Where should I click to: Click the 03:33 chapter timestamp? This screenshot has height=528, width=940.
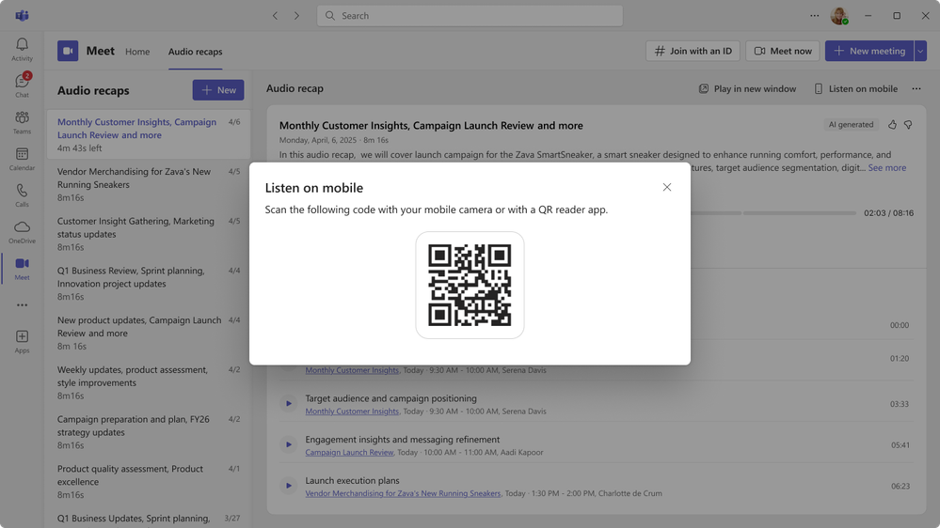[900, 404]
